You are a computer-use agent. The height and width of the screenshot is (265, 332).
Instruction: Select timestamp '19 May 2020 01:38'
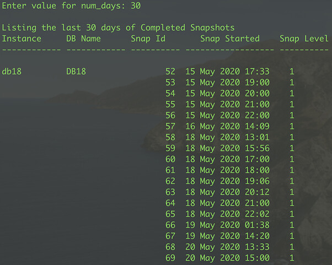(227, 225)
